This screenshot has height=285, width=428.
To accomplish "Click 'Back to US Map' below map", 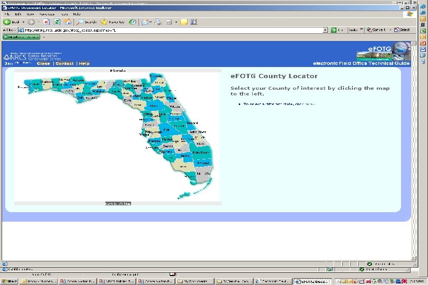I will pos(118,203).
